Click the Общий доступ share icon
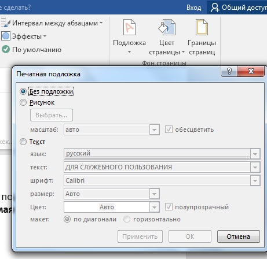Image resolution: width=267 pixels, height=259 pixels. click(215, 8)
